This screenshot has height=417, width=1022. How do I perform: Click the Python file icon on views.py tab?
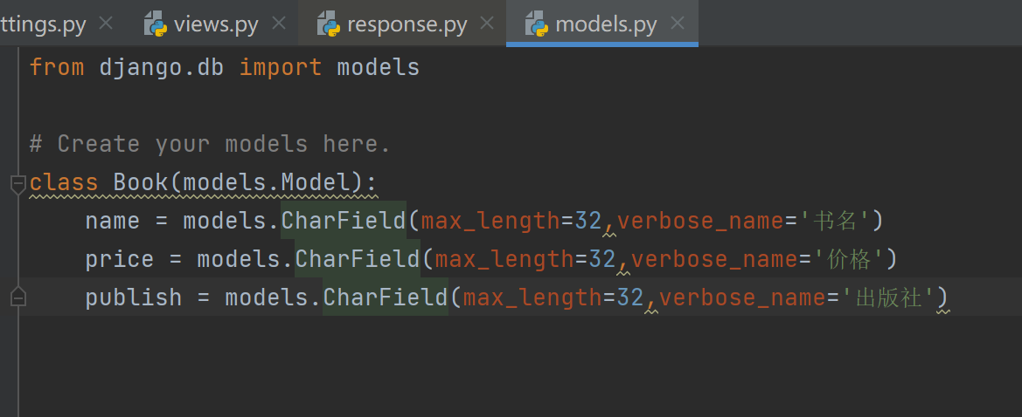point(156,24)
